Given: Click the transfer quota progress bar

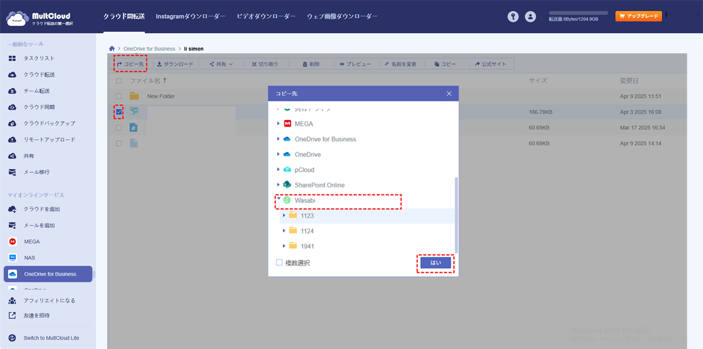Looking at the screenshot, I should [x=577, y=12].
